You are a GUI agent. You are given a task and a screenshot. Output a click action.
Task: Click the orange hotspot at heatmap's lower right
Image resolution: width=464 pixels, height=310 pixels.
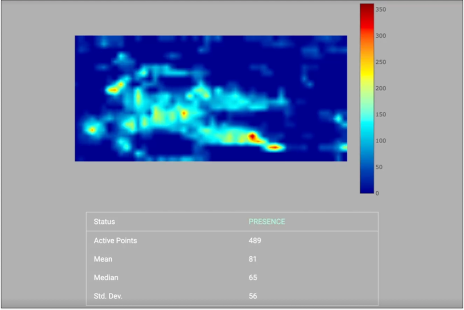click(x=275, y=147)
